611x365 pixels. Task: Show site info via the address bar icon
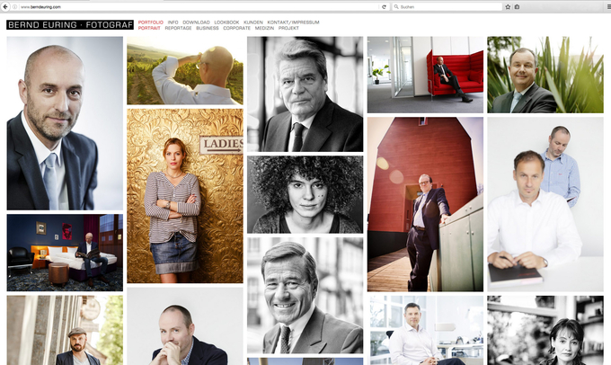point(14,6)
